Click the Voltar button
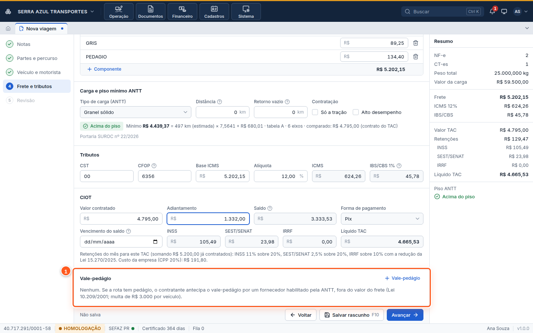The image size is (533, 333). [301, 315]
